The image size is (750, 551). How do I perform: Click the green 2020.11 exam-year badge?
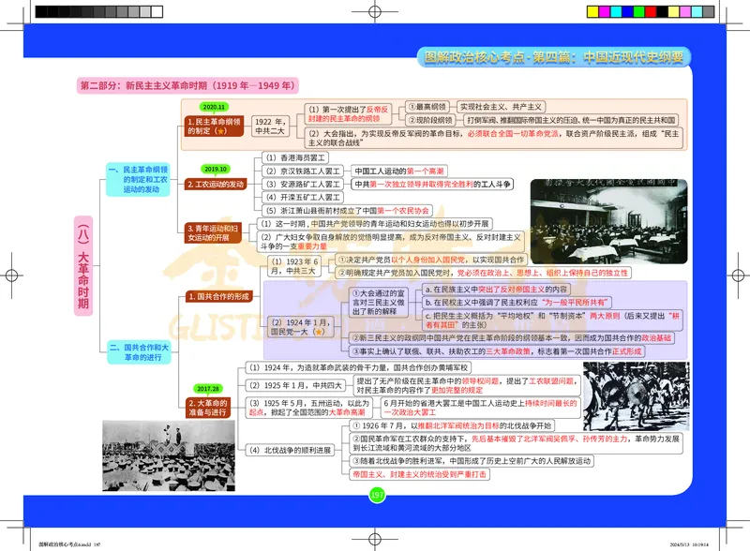(x=214, y=106)
